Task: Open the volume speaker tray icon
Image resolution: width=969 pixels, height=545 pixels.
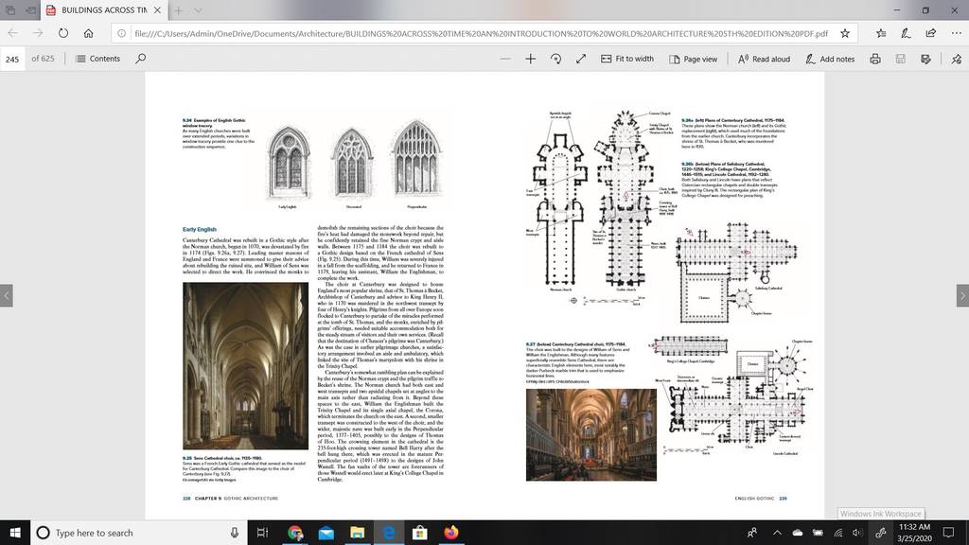Action: [x=857, y=533]
